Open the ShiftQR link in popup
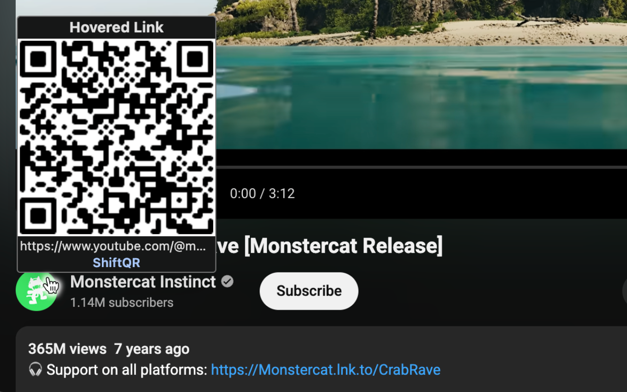 click(x=117, y=263)
